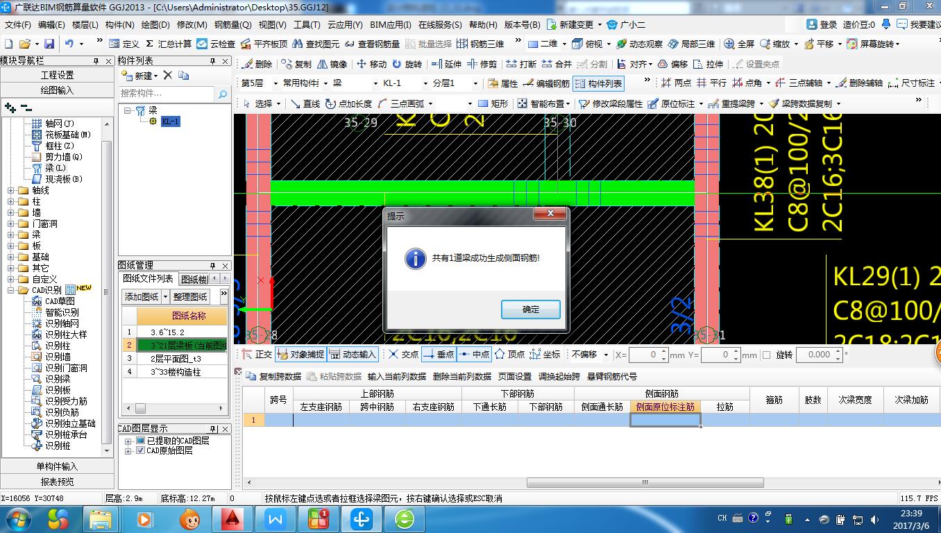Choose the 偏移 offset tool
This screenshot has width=941, height=533.
click(673, 64)
